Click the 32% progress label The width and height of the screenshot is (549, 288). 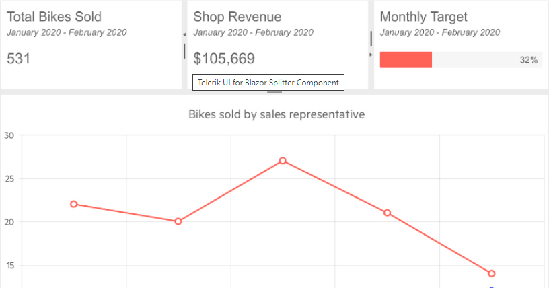(528, 60)
